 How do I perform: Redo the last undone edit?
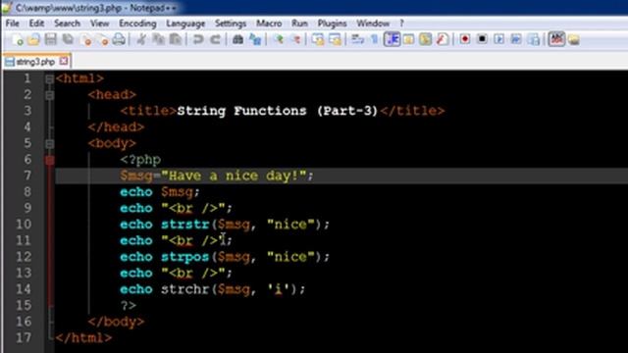click(215, 39)
